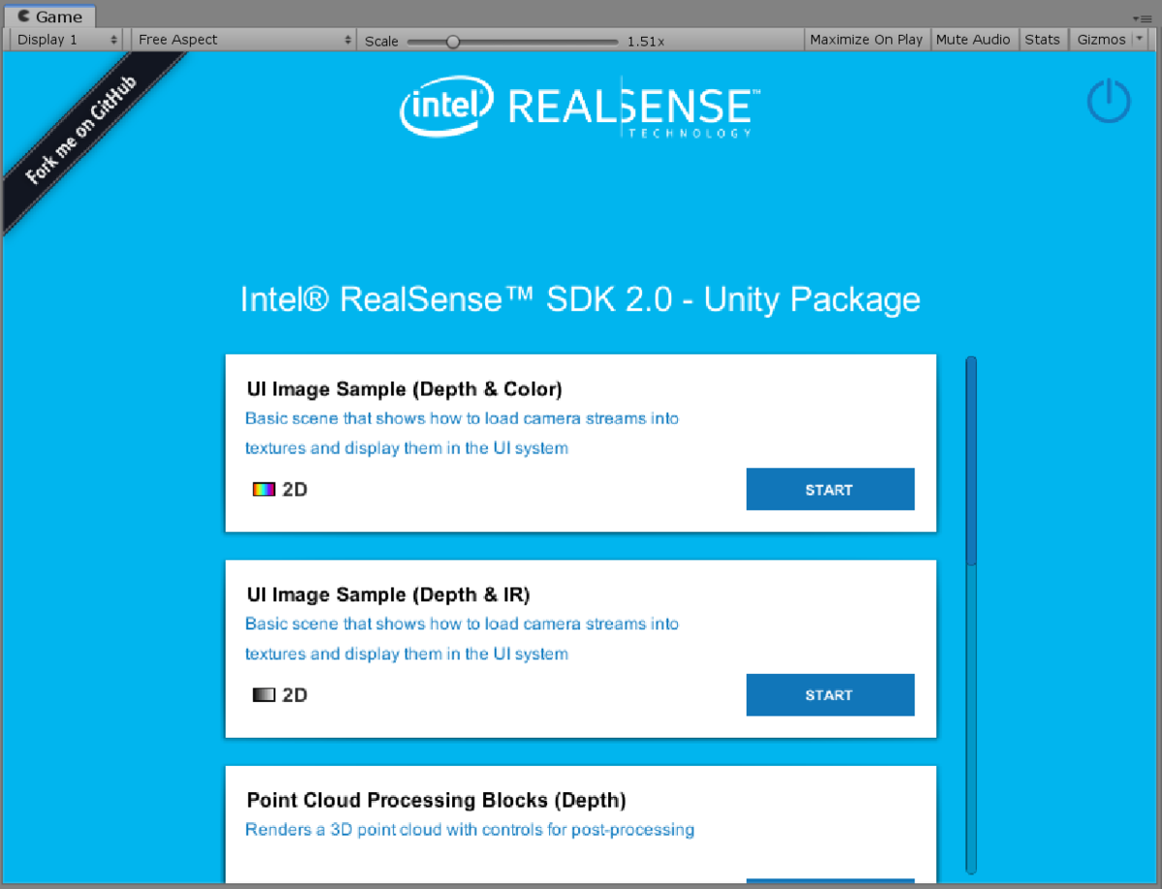Click rainbow color icon beside 2D
The image size is (1162, 889).
point(263,490)
